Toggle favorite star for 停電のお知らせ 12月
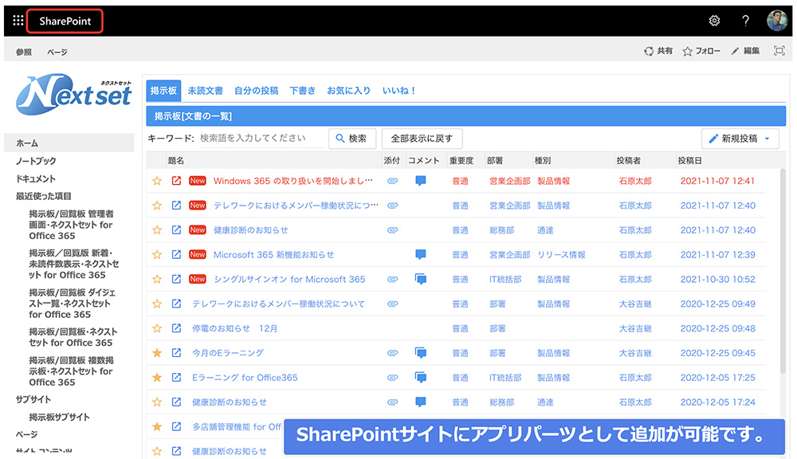The height and width of the screenshot is (459, 797). pos(157,328)
